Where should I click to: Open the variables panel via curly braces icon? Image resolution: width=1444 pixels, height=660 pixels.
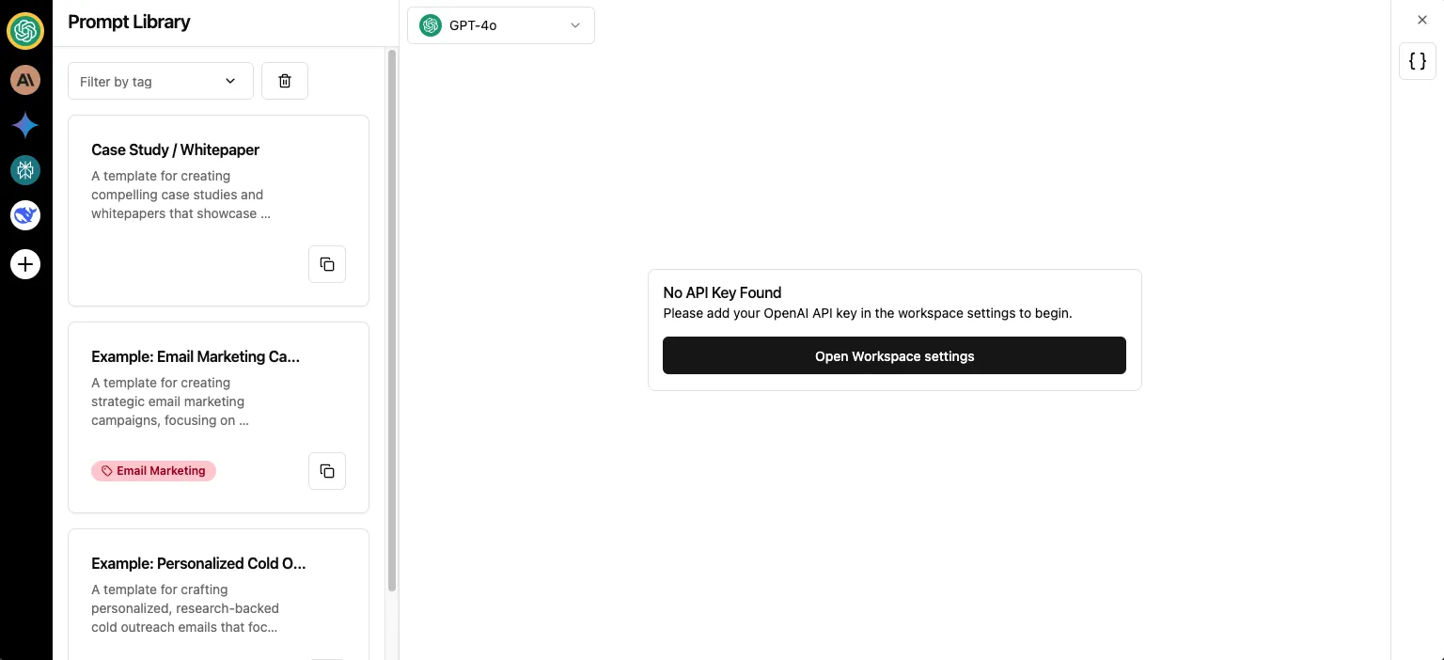[1417, 60]
